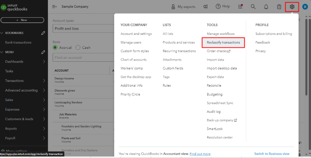Open the apps grid icon
311x158 pixels.
[240, 7]
